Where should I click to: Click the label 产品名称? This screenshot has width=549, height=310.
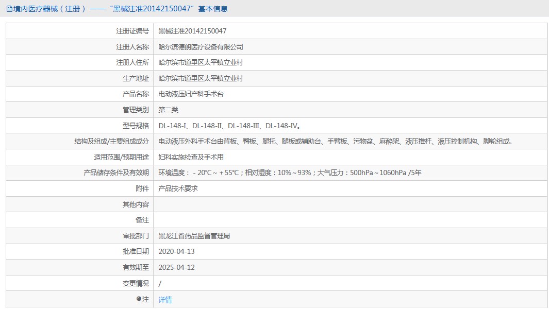[136, 94]
